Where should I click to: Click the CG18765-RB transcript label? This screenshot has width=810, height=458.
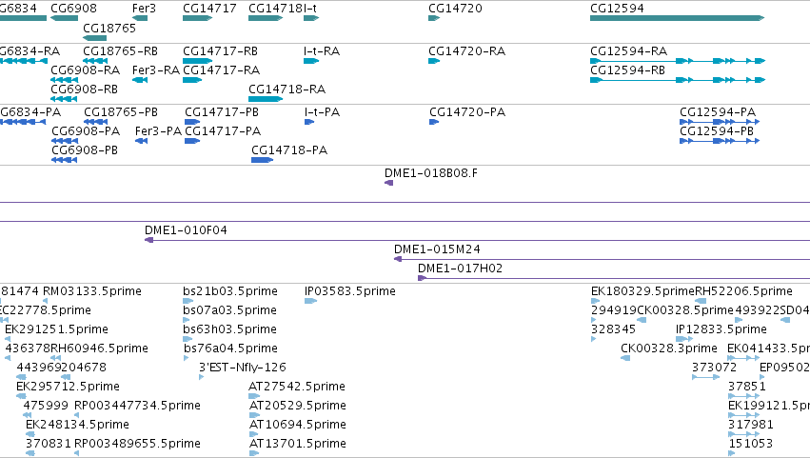[120, 51]
